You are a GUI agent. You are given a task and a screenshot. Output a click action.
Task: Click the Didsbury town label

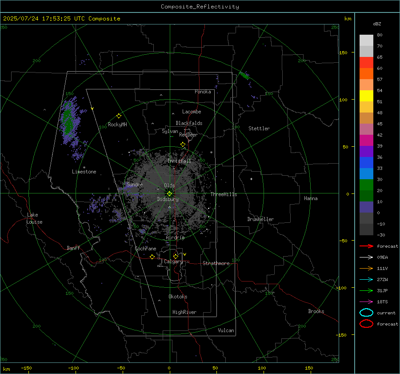[168, 199]
